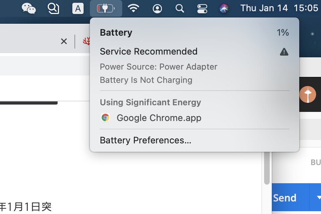The height and width of the screenshot is (214, 321).
Task: Close the battery status menu via battery icon
Action: [106, 8]
